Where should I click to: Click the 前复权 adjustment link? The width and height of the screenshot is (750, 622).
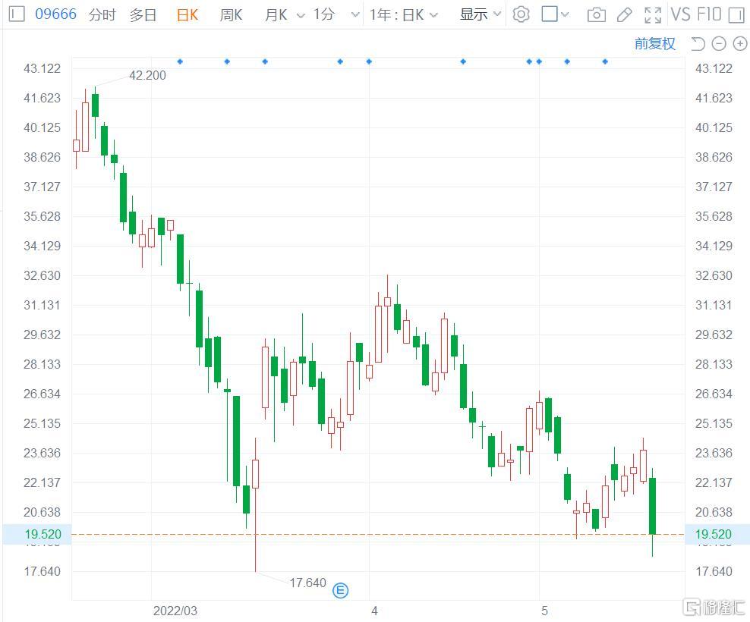654,44
